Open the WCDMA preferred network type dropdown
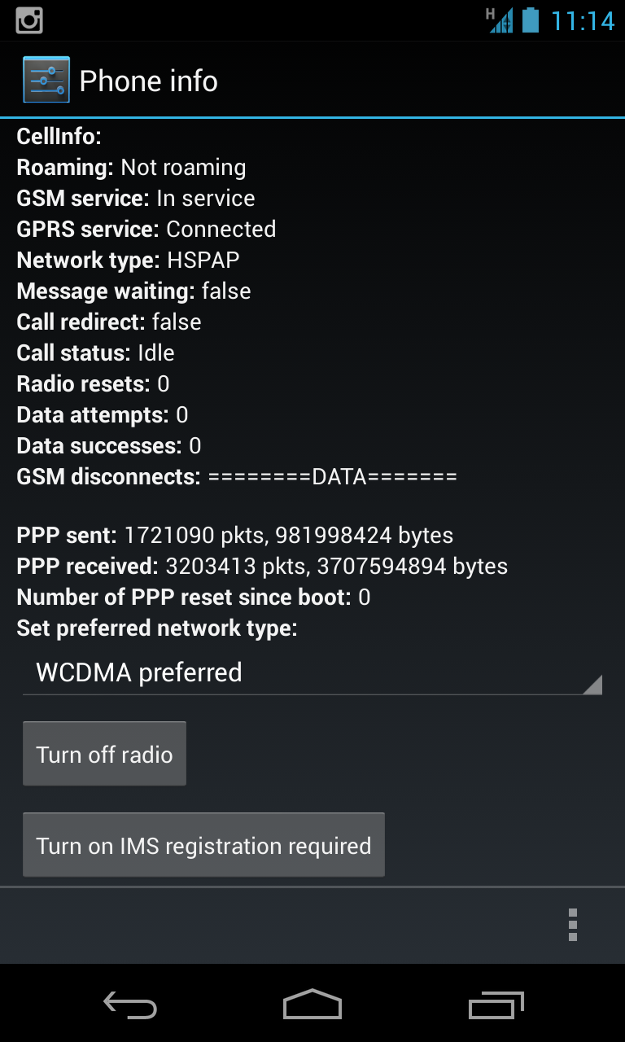The width and height of the screenshot is (625, 1042). pyautogui.click(x=312, y=672)
